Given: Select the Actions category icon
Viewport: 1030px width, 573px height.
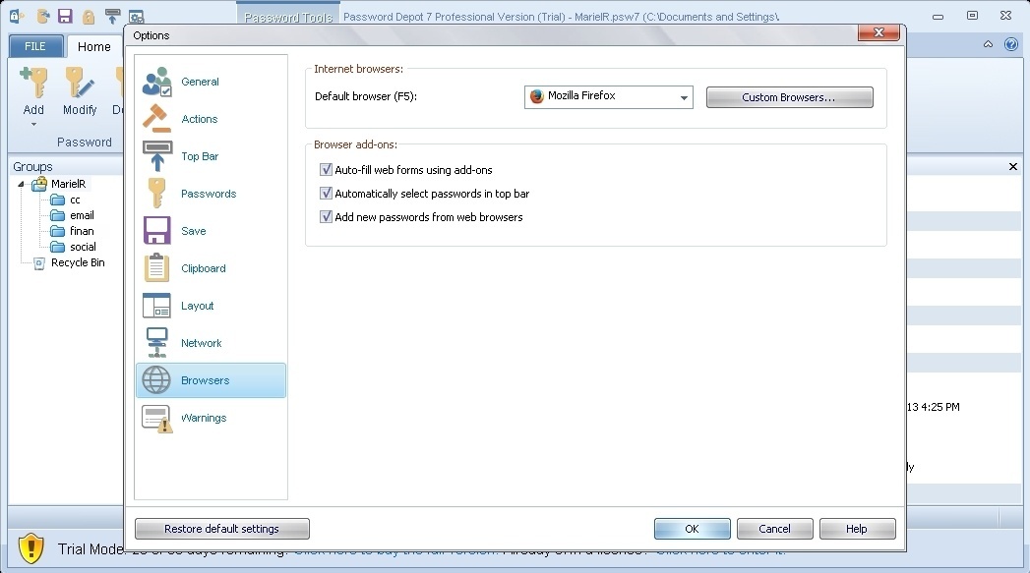Looking at the screenshot, I should point(156,119).
